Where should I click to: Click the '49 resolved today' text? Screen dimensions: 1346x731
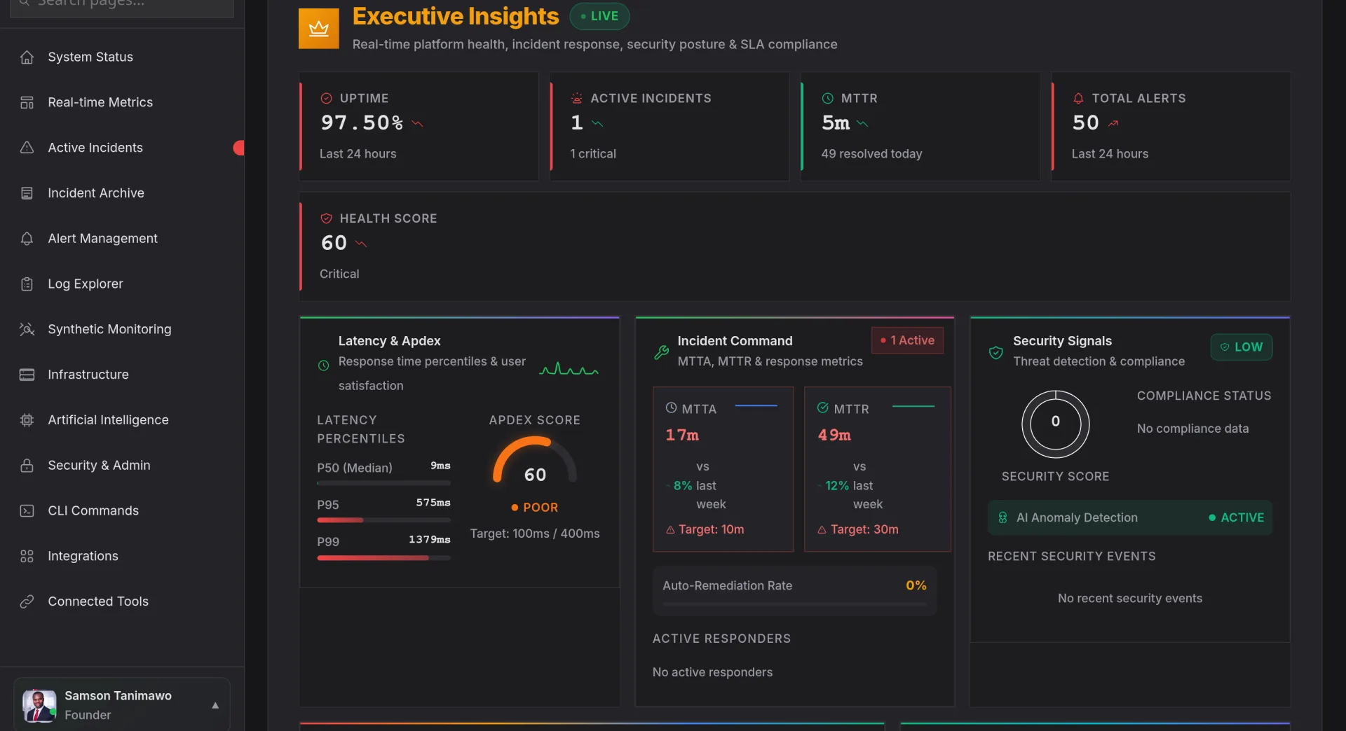(x=871, y=154)
